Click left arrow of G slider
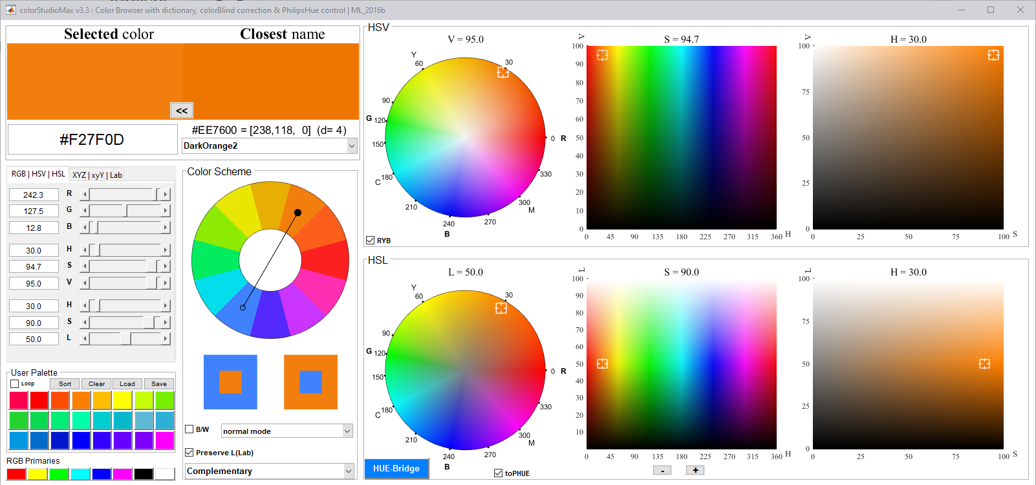 click(x=84, y=211)
